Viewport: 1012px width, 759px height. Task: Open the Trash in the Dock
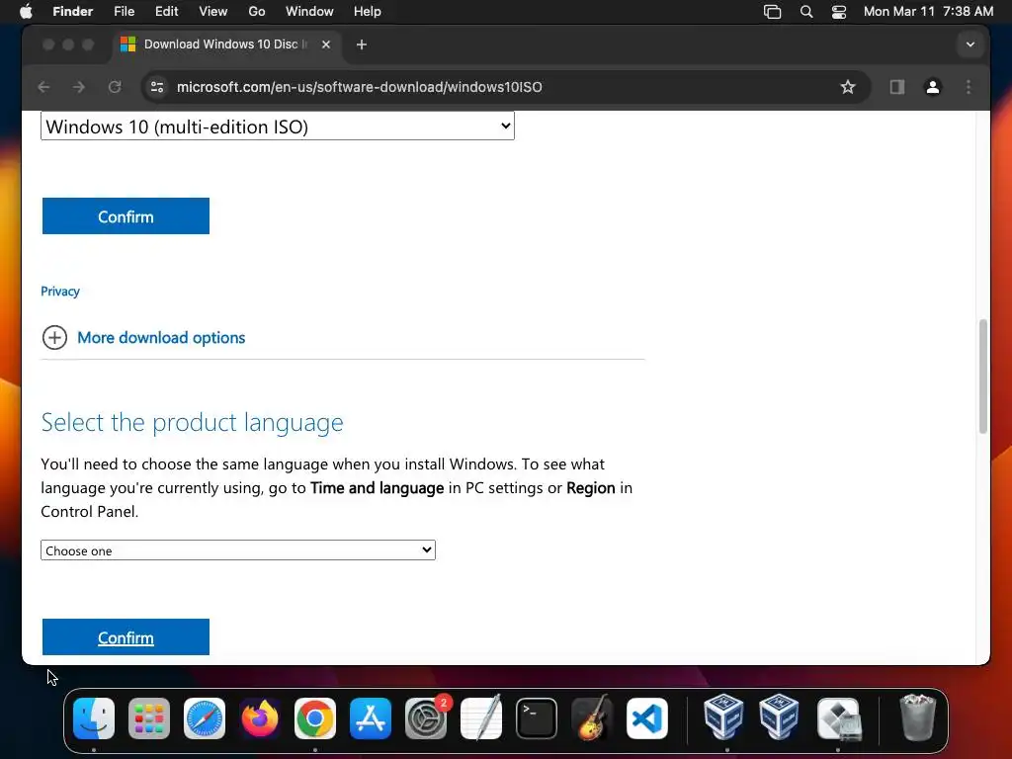(x=917, y=717)
